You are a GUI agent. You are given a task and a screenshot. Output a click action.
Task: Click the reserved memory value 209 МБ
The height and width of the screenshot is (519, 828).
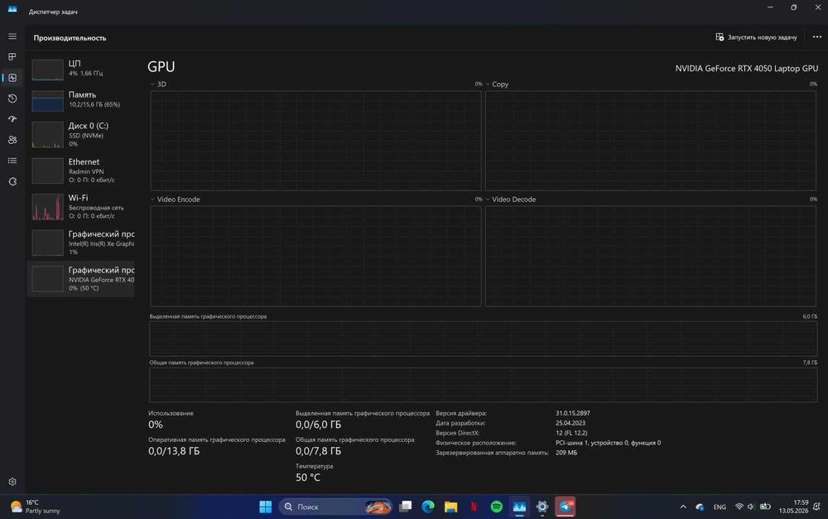[566, 453]
